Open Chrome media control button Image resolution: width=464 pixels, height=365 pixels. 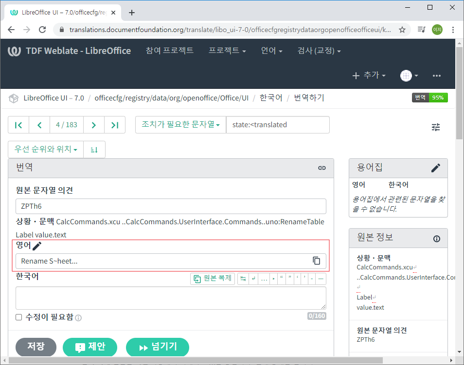point(421,30)
